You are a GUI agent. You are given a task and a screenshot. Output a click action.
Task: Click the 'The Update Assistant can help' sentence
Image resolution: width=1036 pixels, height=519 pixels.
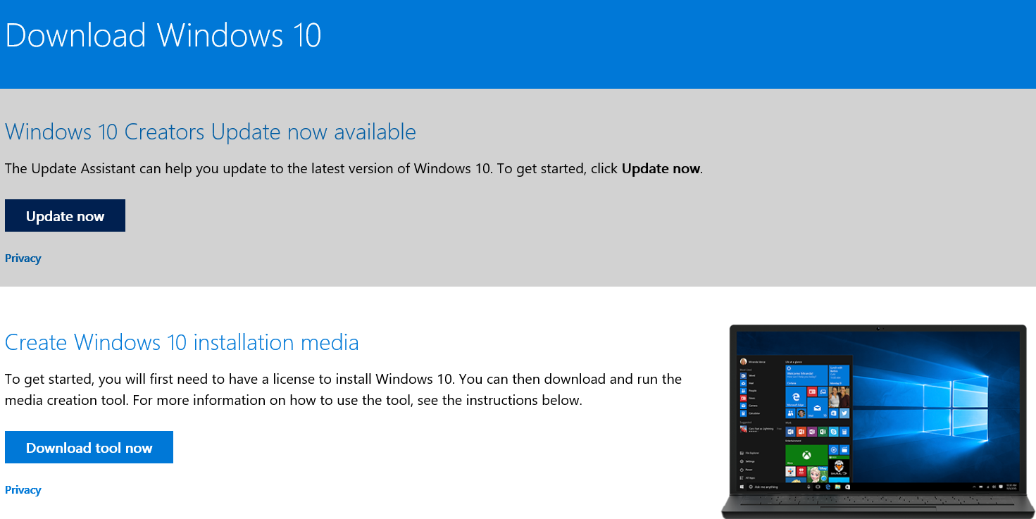(x=354, y=169)
